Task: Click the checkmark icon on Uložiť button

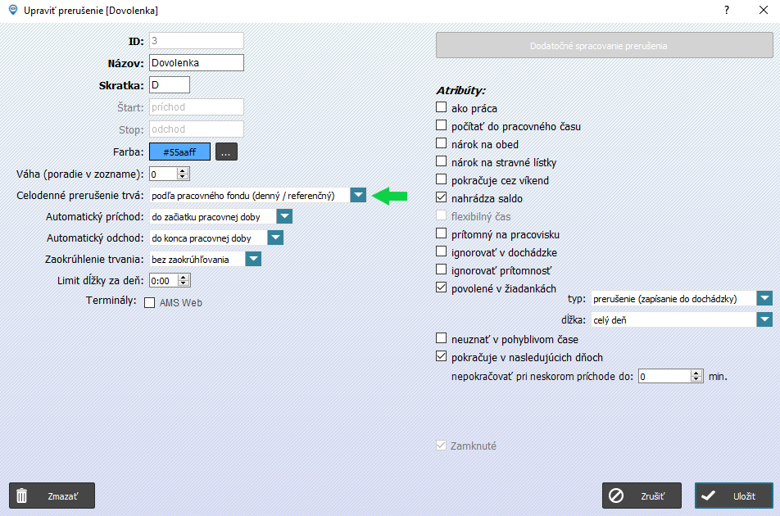Action: click(708, 496)
